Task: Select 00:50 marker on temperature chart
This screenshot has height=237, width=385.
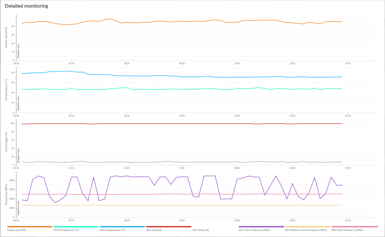Action: click(x=292, y=116)
